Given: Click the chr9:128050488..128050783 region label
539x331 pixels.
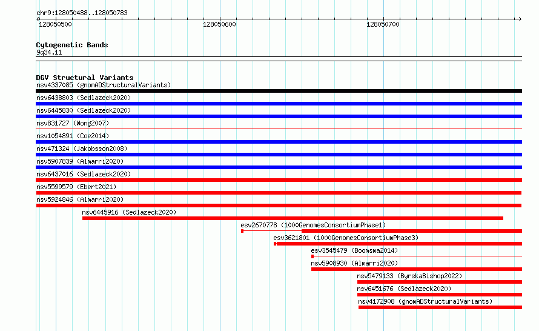Looking at the screenshot, I should tap(82, 13).
